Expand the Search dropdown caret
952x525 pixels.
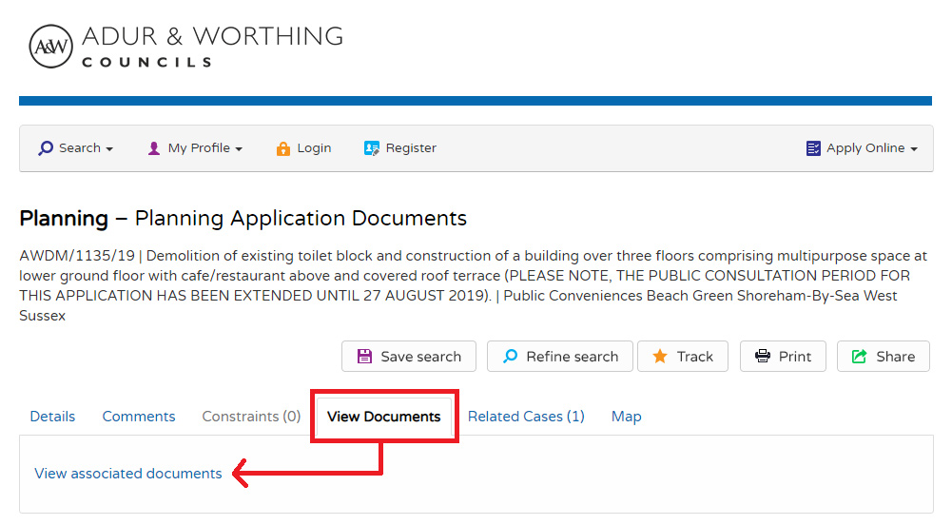point(109,149)
